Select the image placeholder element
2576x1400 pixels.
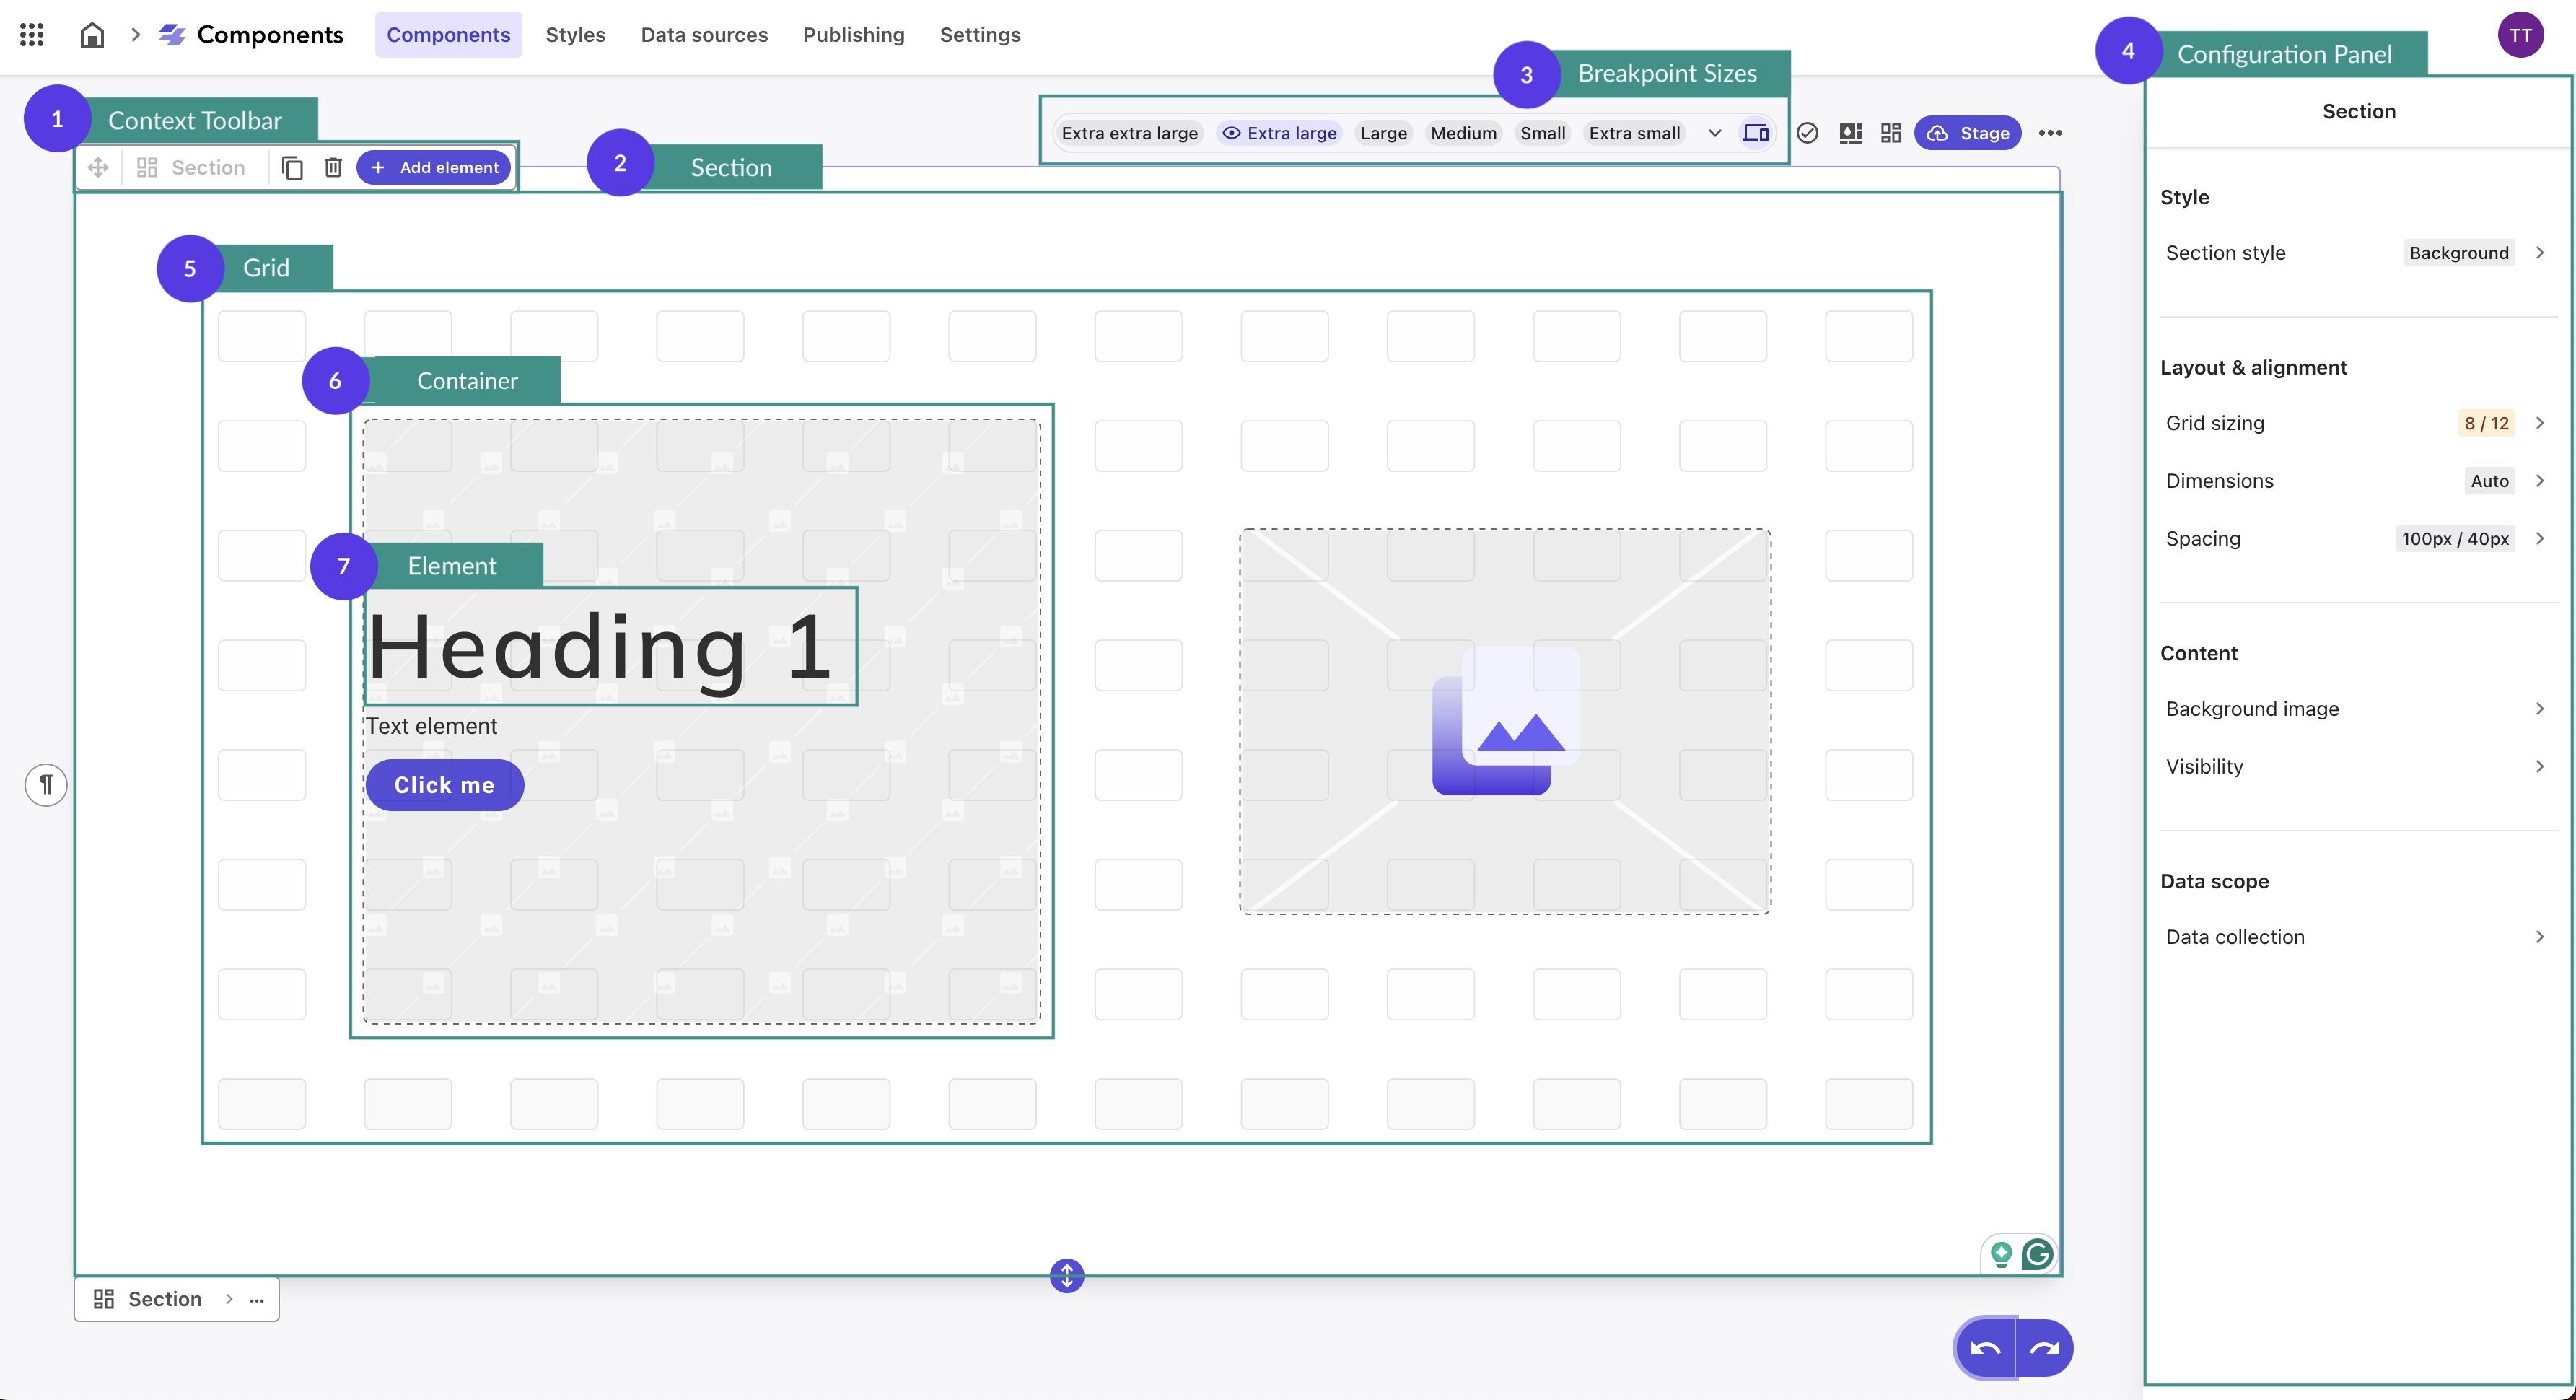pos(1505,721)
